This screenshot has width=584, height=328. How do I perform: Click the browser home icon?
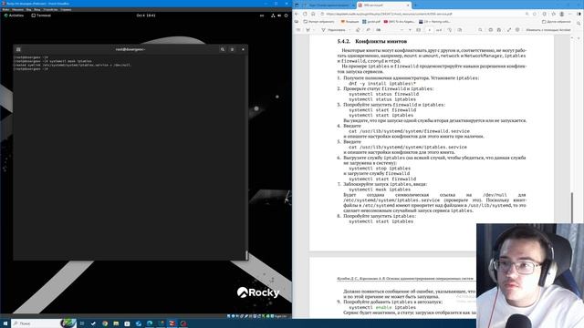point(313,14)
